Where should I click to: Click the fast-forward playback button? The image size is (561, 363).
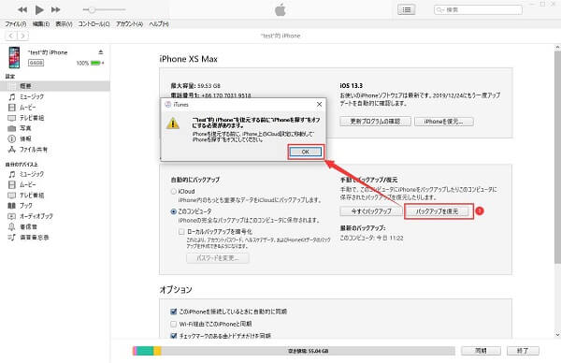click(x=55, y=9)
